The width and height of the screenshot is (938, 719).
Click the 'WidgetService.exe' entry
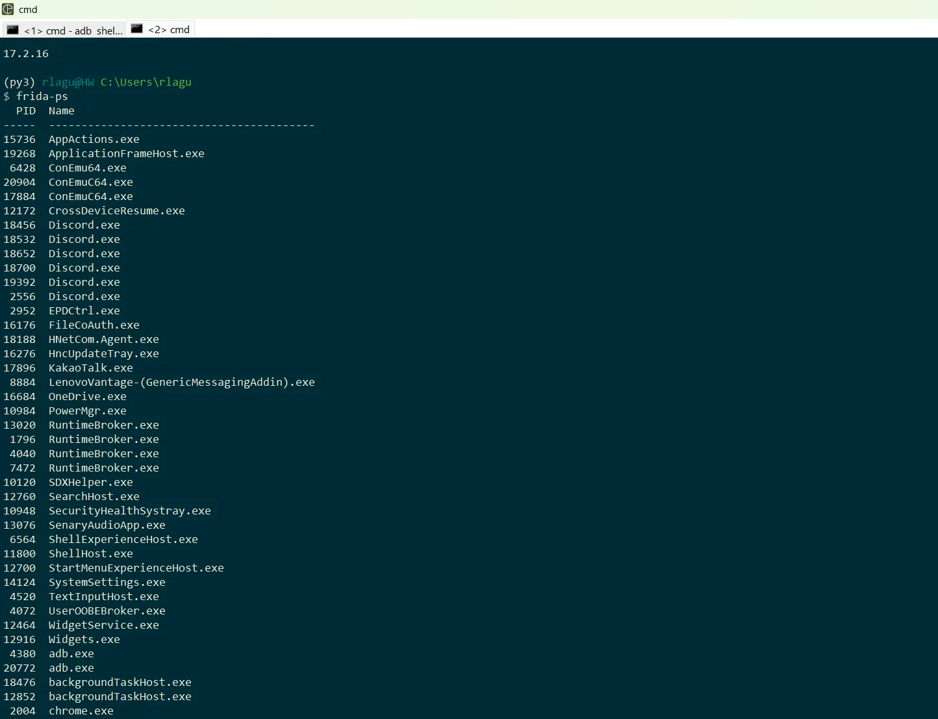point(104,625)
